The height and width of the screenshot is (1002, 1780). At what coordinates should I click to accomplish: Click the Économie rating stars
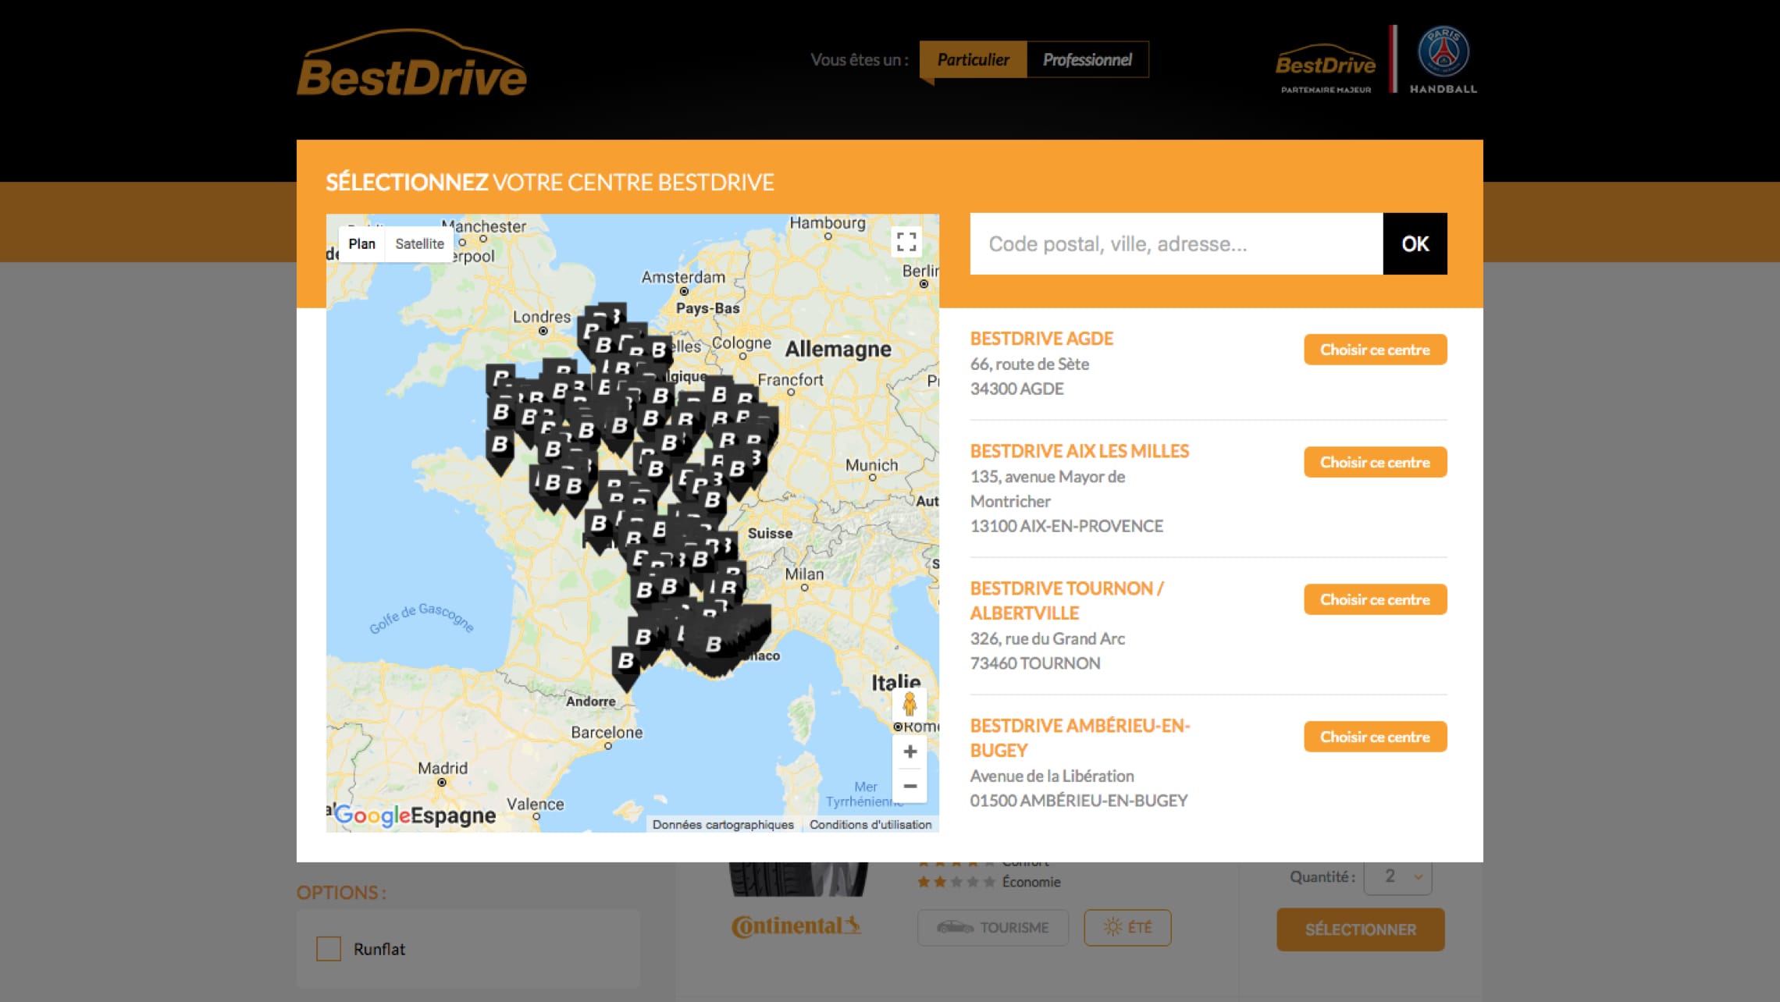pos(956,882)
